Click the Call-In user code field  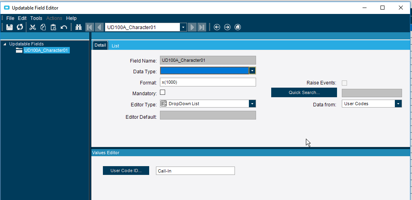tap(195, 171)
